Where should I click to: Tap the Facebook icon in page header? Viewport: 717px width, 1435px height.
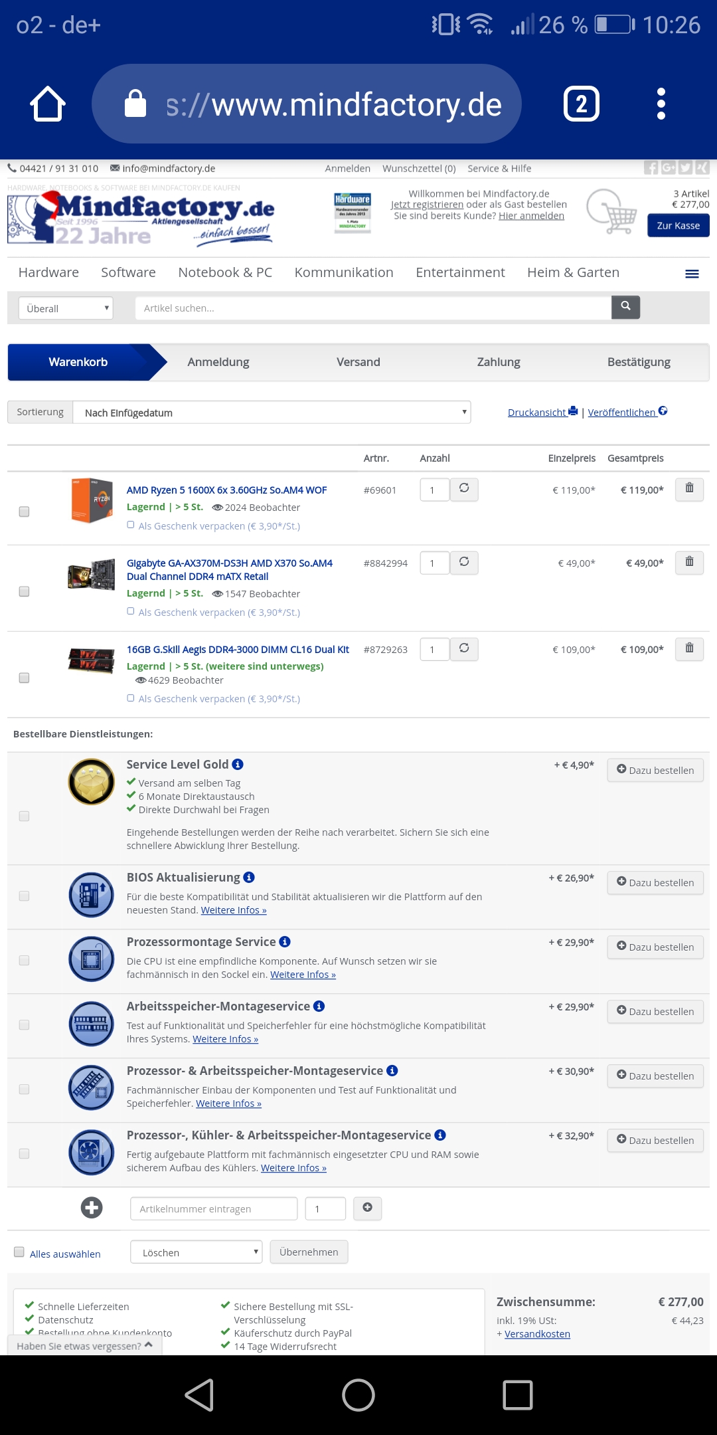point(651,168)
